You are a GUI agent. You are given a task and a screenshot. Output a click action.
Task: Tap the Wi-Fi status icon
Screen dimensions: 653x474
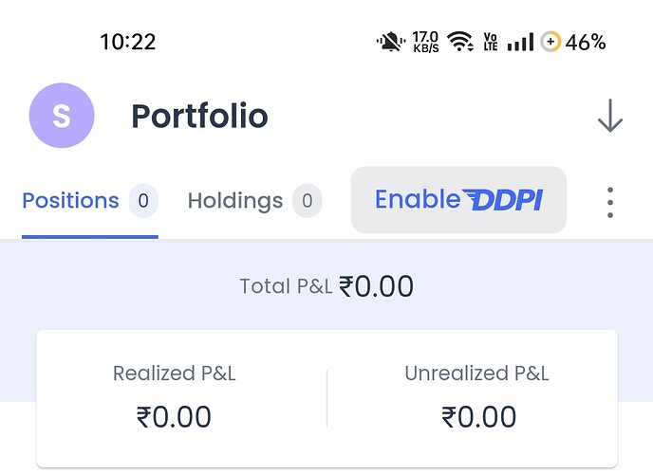point(460,42)
